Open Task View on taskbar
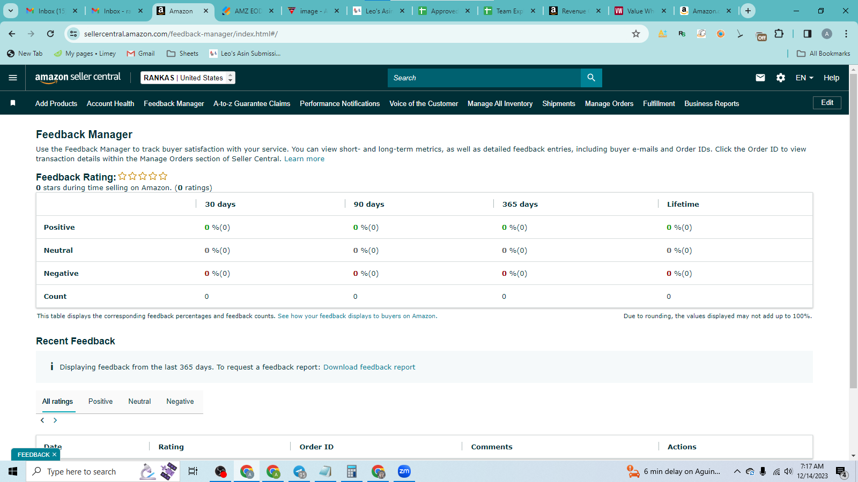 tap(193, 471)
